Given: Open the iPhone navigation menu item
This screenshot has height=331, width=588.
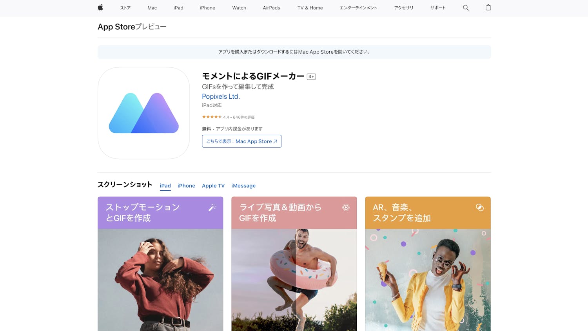Looking at the screenshot, I should click(207, 8).
